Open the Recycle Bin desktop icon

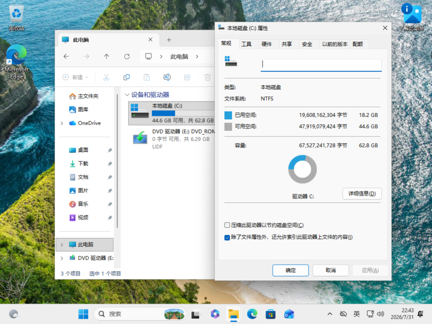pyautogui.click(x=16, y=17)
